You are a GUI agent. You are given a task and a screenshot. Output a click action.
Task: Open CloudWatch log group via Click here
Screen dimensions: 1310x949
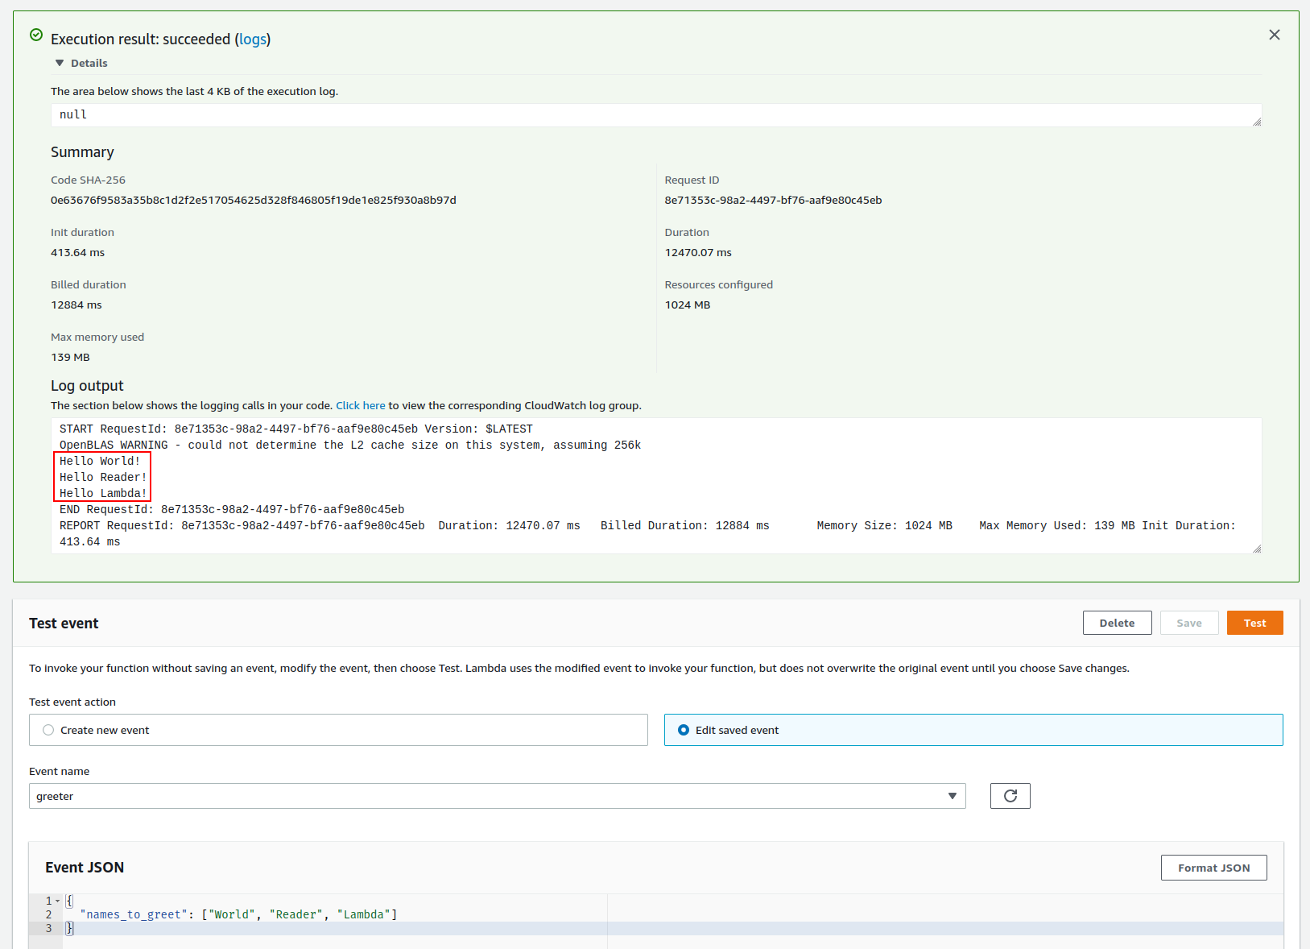[360, 406]
